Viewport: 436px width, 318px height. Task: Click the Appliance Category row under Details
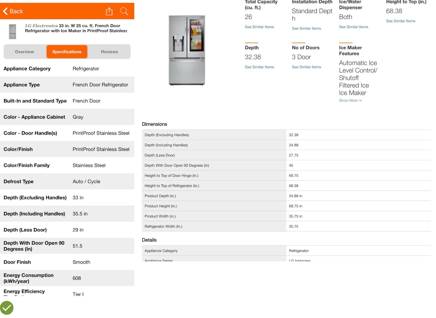[286, 251]
